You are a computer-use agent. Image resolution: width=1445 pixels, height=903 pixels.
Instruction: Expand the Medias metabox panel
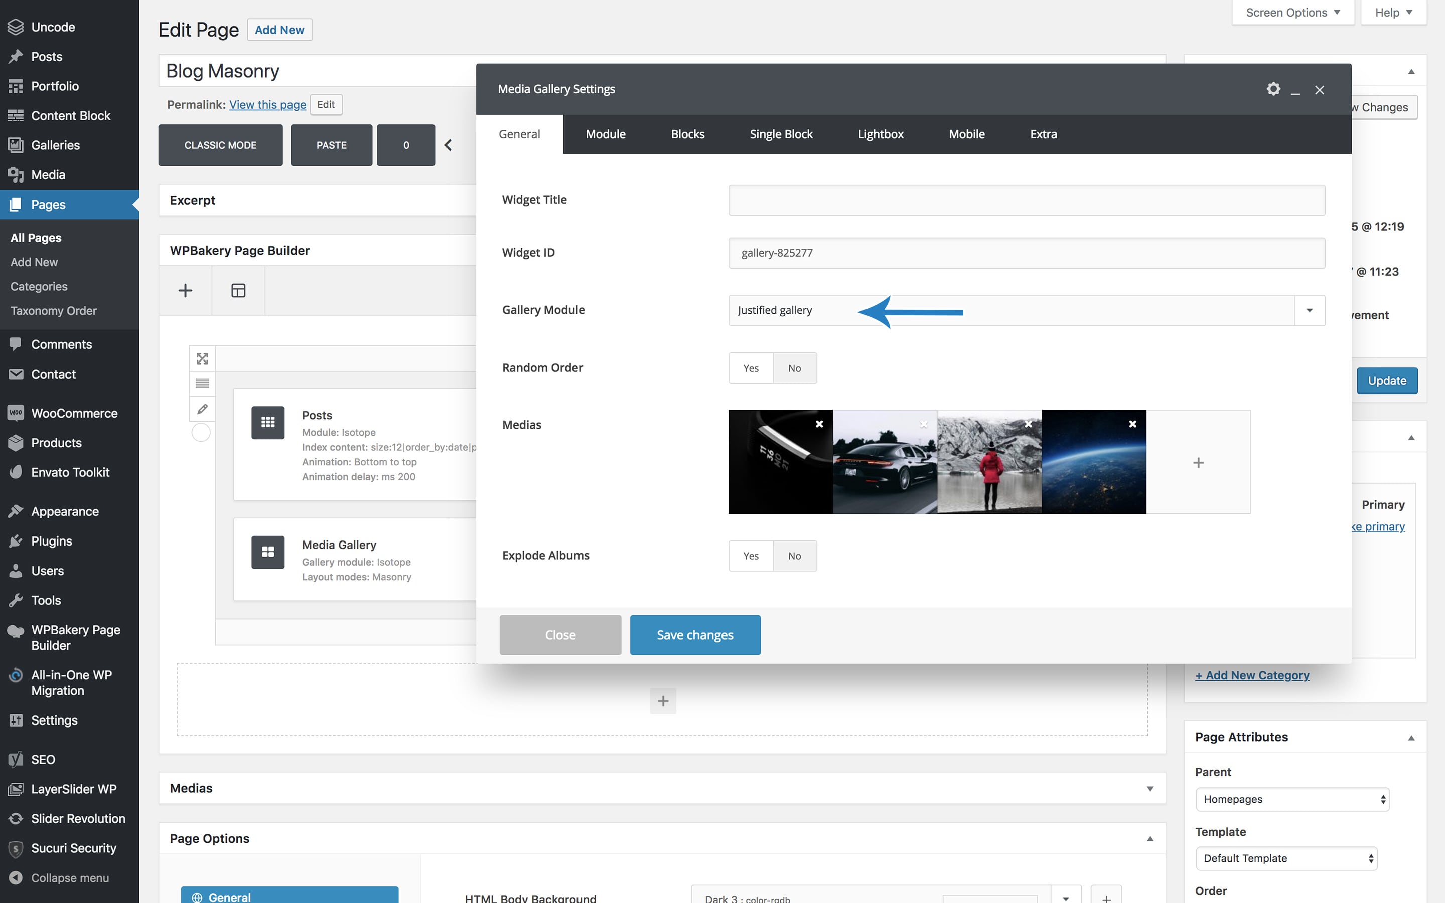coord(1149,788)
